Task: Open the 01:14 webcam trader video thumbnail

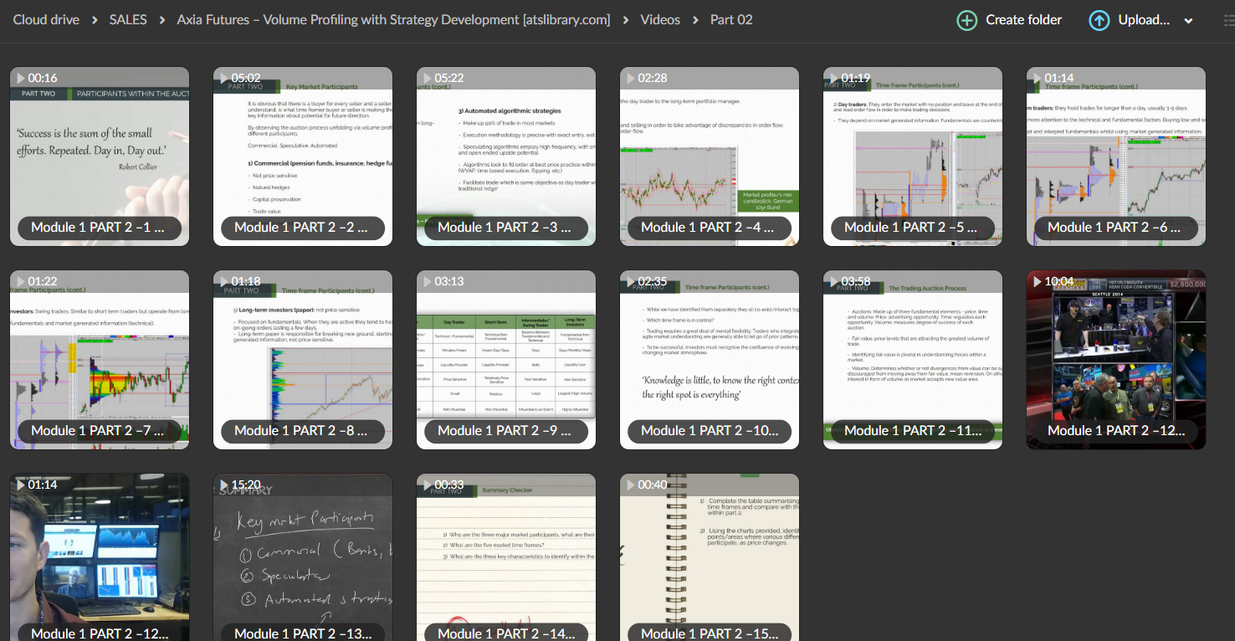Action: 100,557
